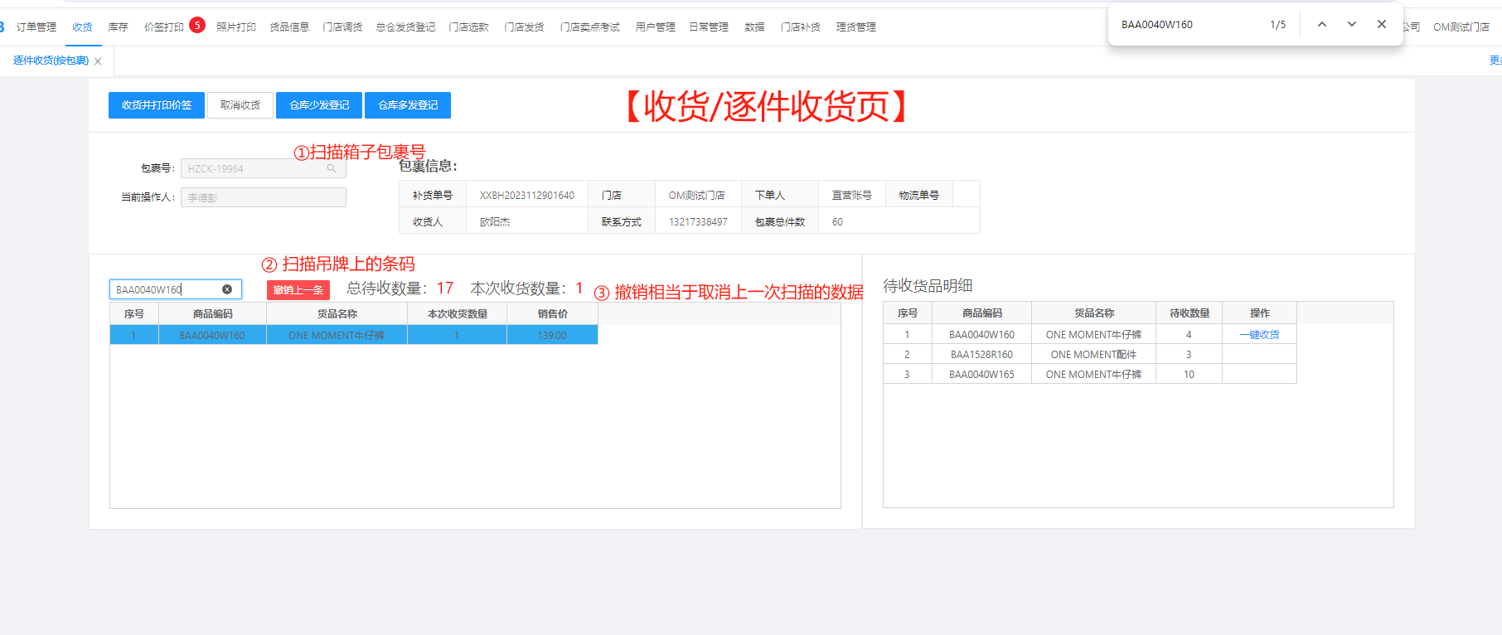This screenshot has height=635, width=1502.
Task: Go to the 总仓发货登记 menu
Action: (x=405, y=27)
